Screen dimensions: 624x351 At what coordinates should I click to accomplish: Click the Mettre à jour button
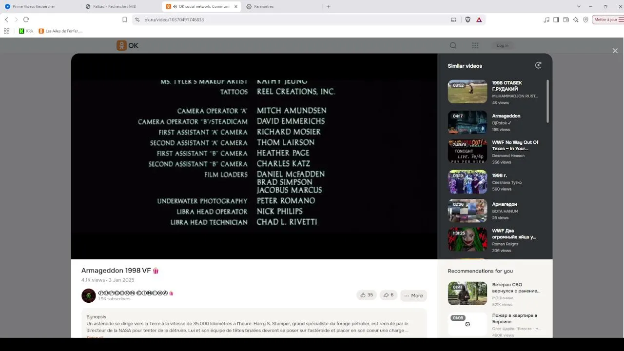click(606, 19)
